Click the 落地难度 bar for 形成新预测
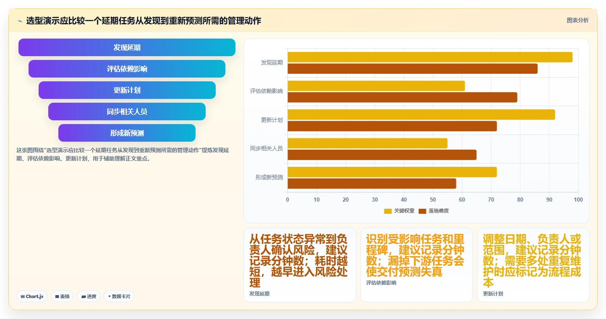606x319 pixels. [x=372, y=184]
